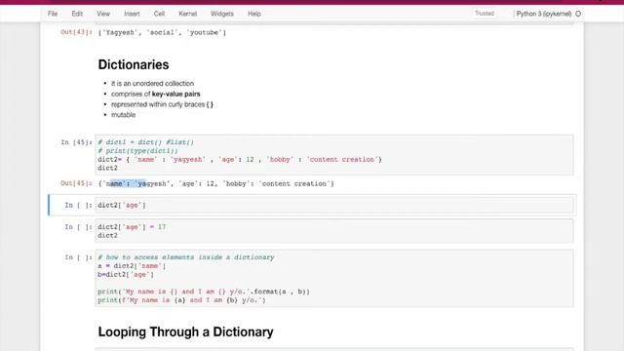Image resolution: width=624 pixels, height=351 pixels.
Task: Click the 'mutable' bullet item
Action: point(124,115)
